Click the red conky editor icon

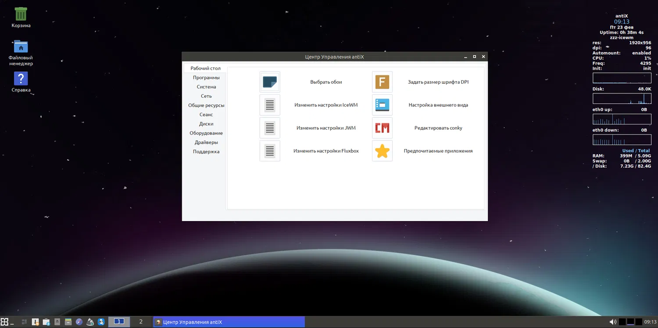click(x=382, y=128)
